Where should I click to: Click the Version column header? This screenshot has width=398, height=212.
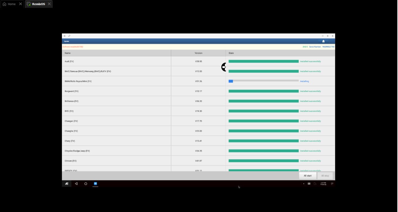pyautogui.click(x=198, y=53)
